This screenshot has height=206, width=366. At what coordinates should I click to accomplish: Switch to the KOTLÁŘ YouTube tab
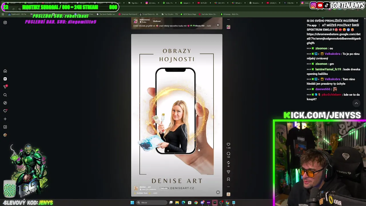204,3
